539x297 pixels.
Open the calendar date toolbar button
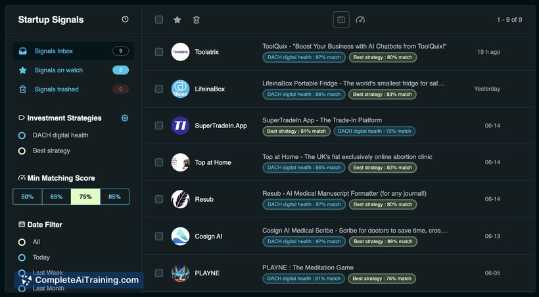tap(341, 20)
